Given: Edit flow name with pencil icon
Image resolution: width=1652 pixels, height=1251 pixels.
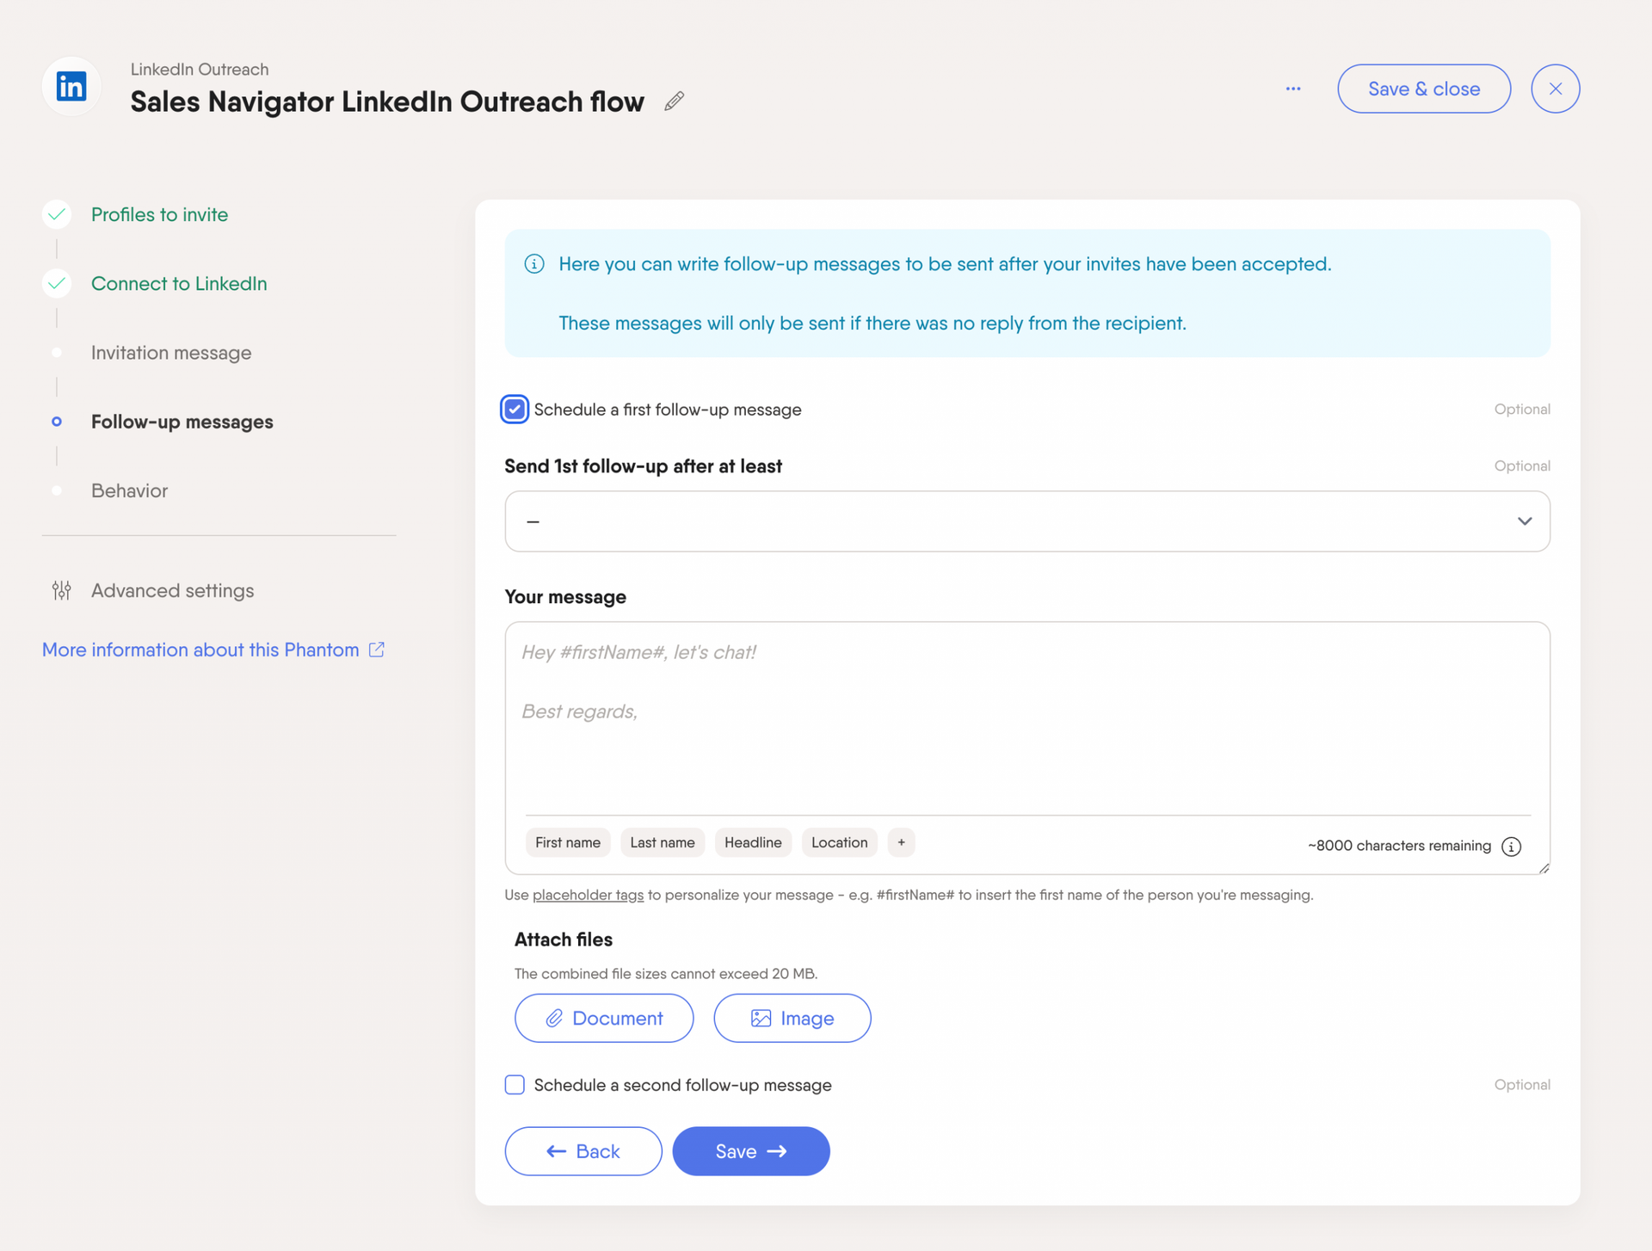Looking at the screenshot, I should 675,102.
